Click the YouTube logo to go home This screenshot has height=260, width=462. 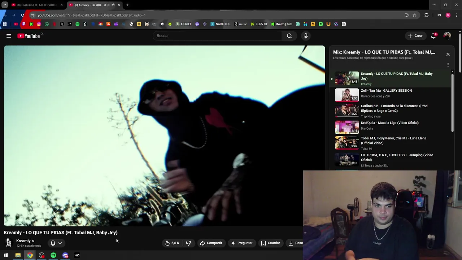(29, 36)
